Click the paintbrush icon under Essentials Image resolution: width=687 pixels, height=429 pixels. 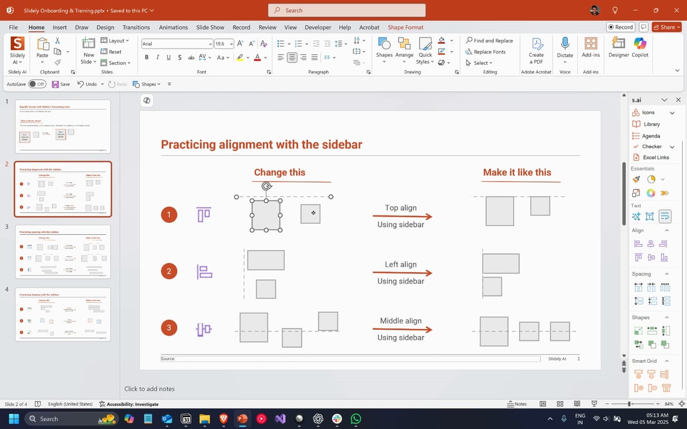[x=636, y=179]
